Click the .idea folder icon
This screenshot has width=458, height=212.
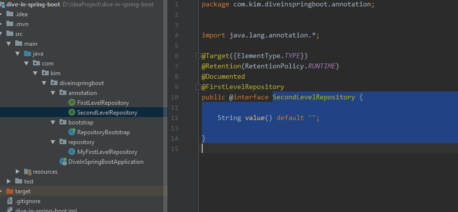(x=10, y=14)
